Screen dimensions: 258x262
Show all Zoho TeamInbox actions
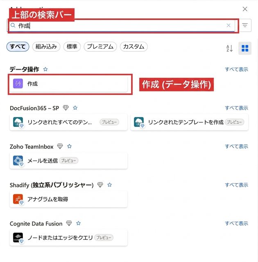236,147
